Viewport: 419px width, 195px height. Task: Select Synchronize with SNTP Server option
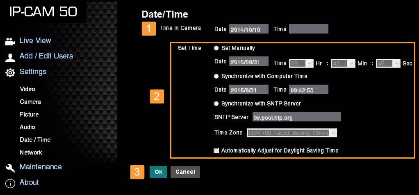(x=216, y=104)
